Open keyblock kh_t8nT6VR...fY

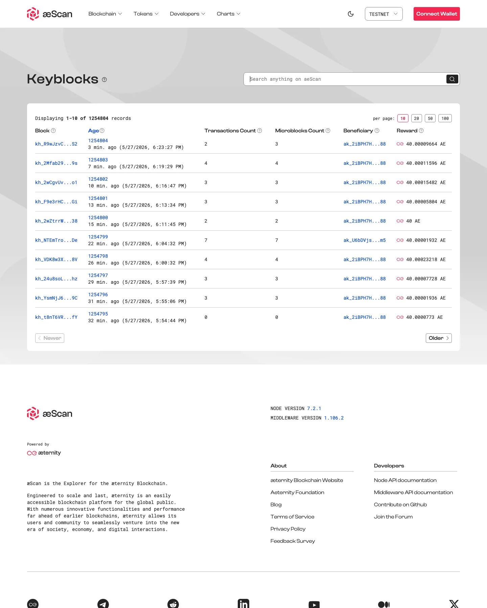pyautogui.click(x=56, y=317)
